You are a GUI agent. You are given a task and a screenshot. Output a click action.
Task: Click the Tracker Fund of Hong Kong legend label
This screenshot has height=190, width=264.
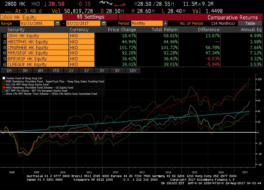(x=24, y=78)
